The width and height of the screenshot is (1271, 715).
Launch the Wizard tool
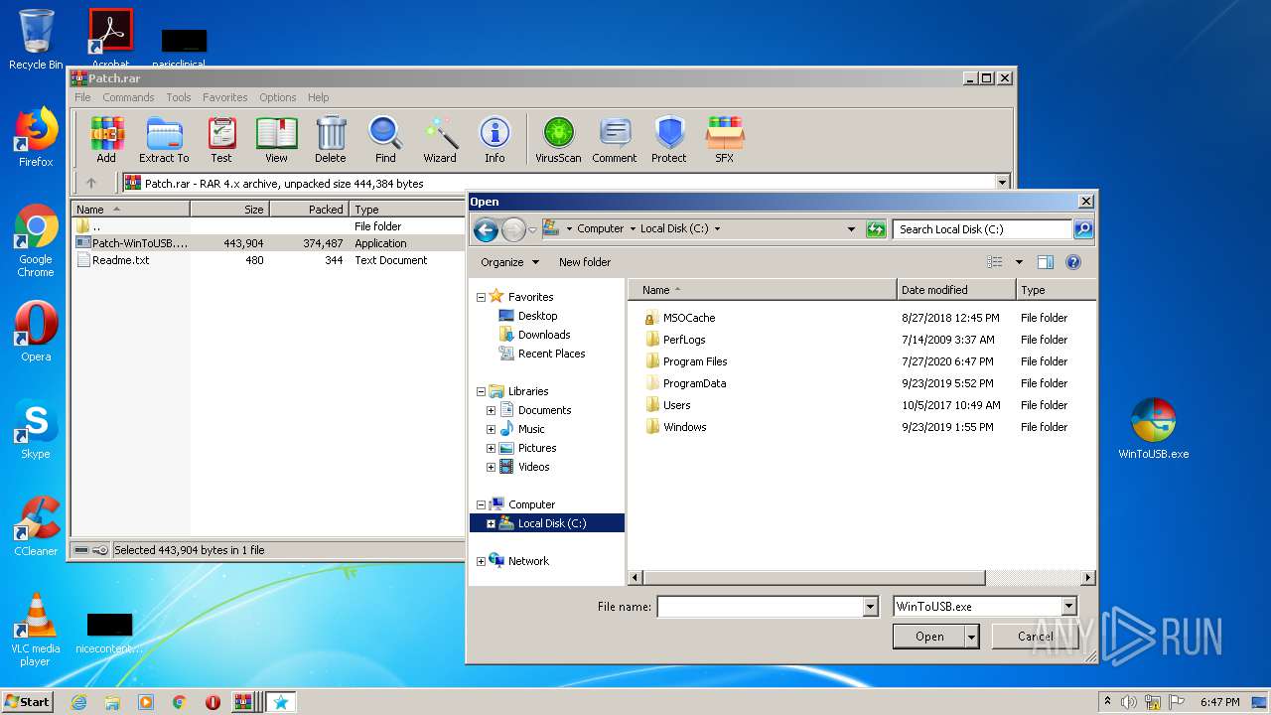[x=440, y=140]
